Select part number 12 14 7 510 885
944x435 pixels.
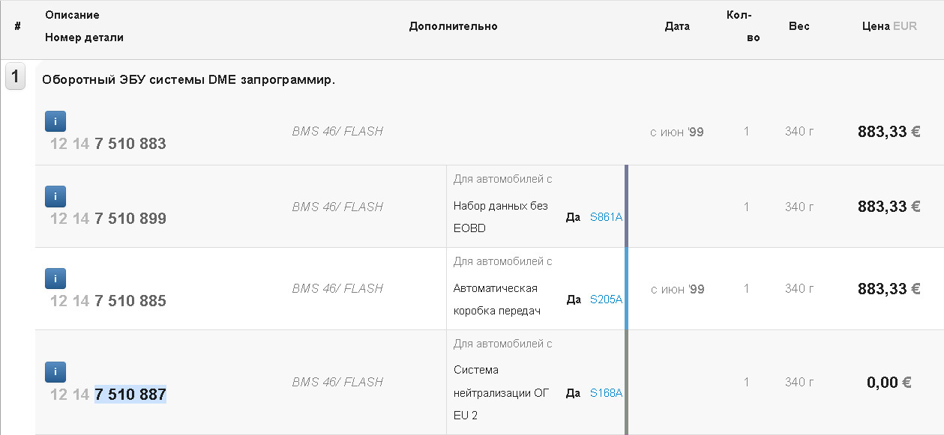(108, 301)
